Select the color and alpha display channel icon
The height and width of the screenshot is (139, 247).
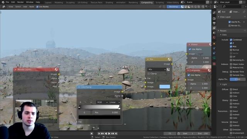182,7
